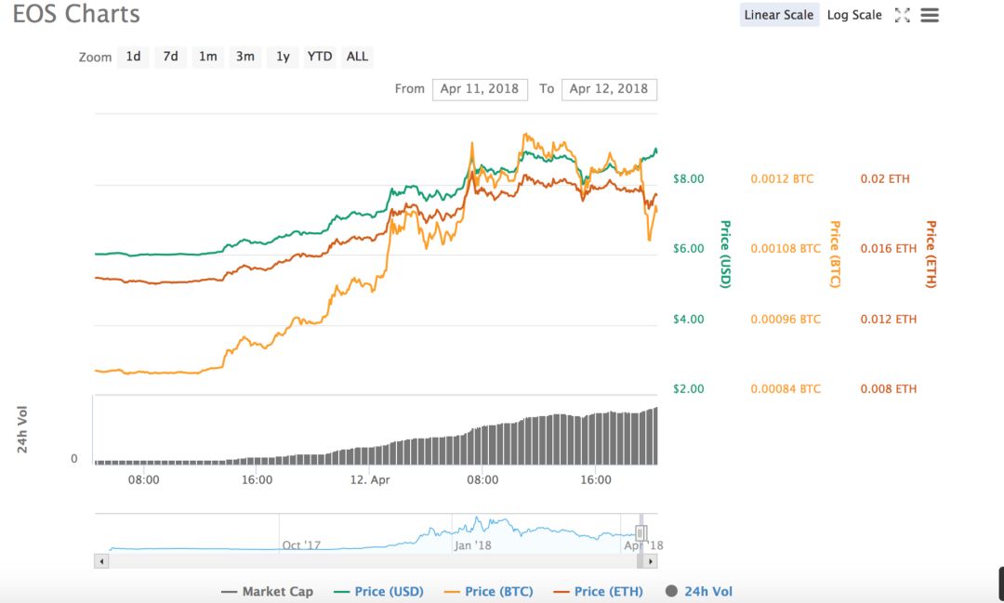Edit the From date field
1004x603 pixels.
[480, 89]
